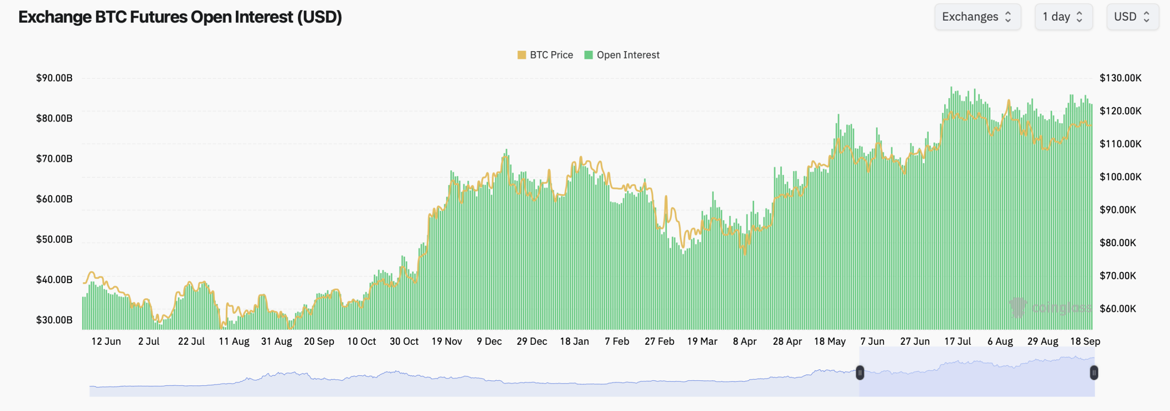Click the yellow BTC Price legend marker

tap(521, 55)
